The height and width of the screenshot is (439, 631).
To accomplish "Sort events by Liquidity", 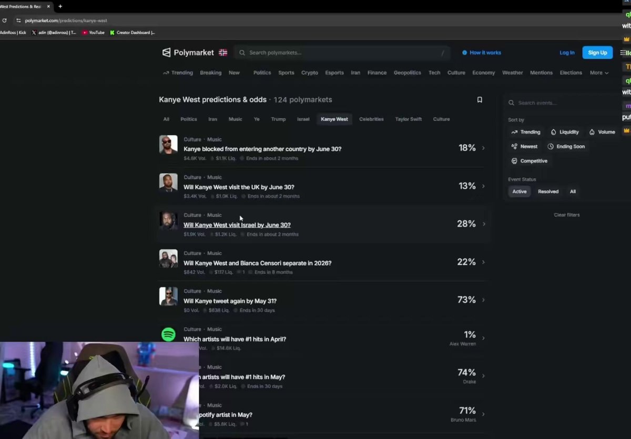I will 565,132.
